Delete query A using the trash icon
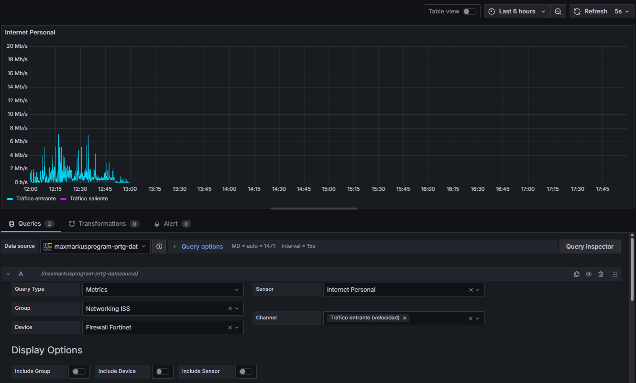Screen dimensions: 636x383 click(601, 274)
